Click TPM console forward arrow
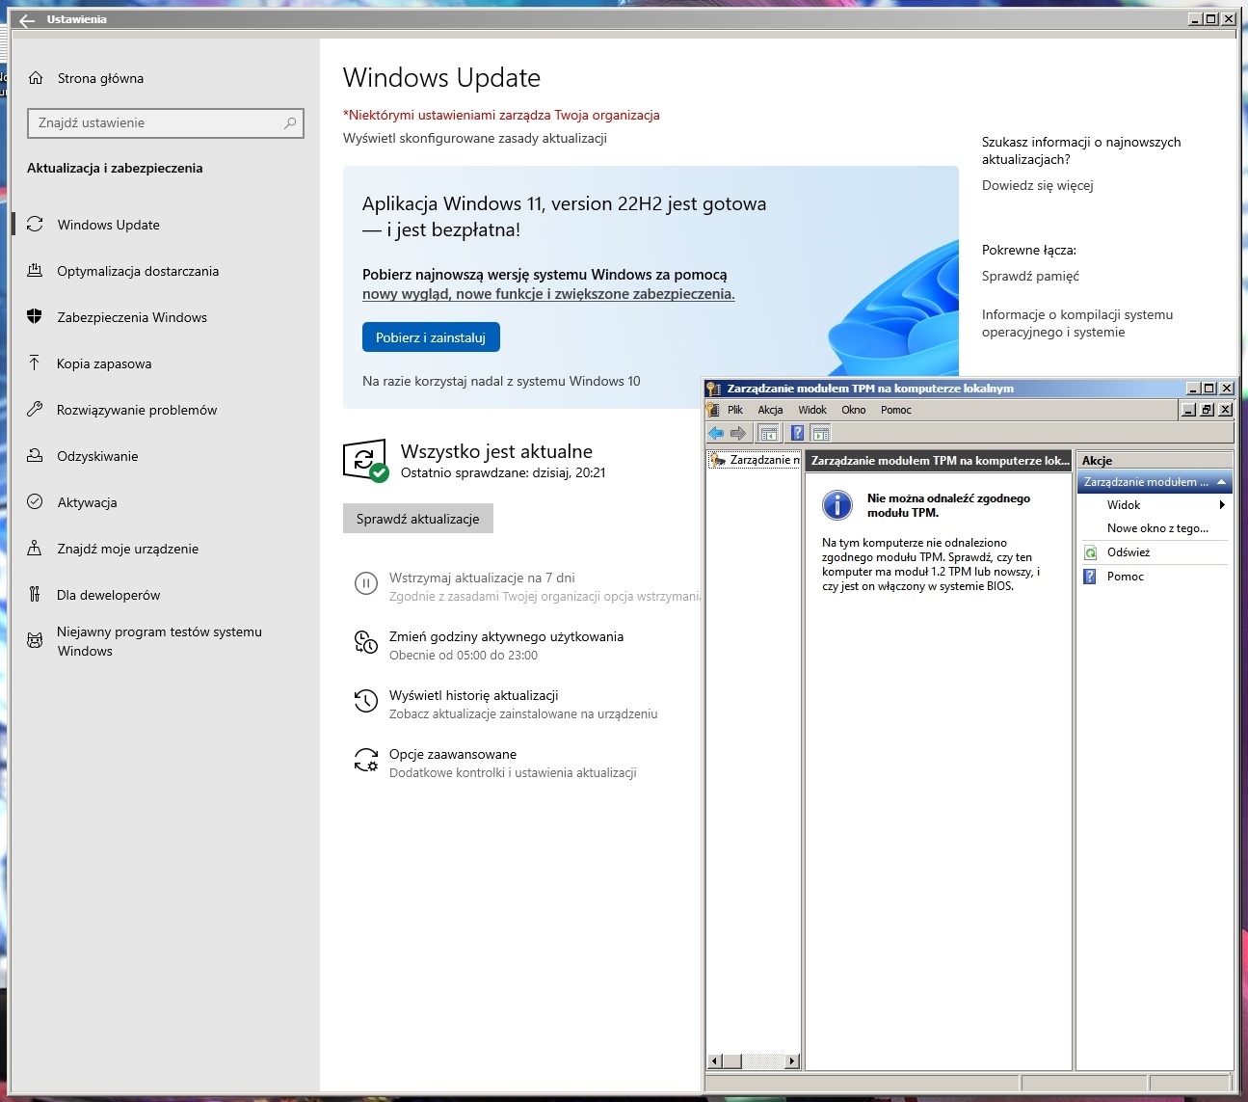 coord(738,433)
